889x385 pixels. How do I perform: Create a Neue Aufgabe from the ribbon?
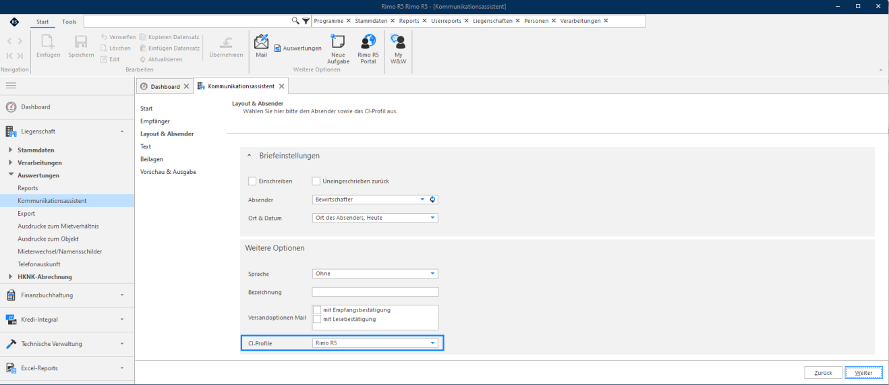[339, 49]
